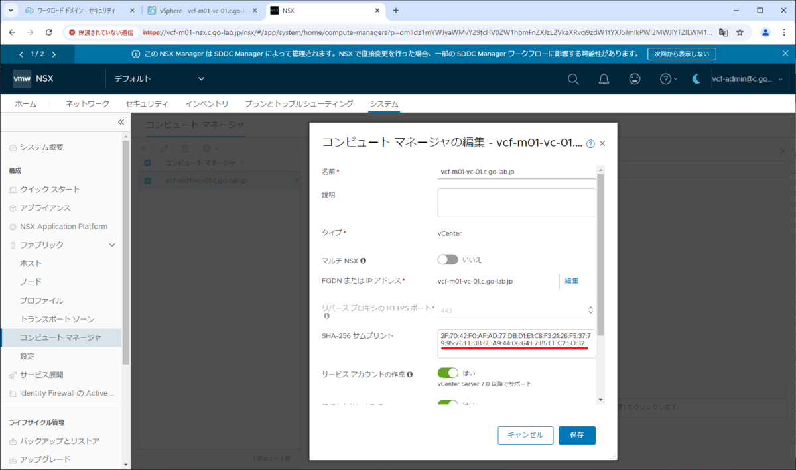Bookmark this page star icon
796x470 pixels.
740,32
